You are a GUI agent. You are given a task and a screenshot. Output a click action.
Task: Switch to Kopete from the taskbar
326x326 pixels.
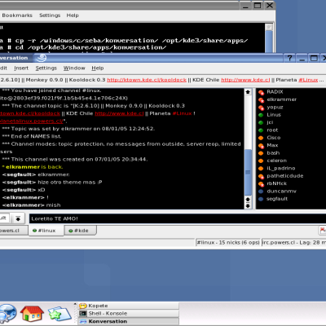point(129,306)
